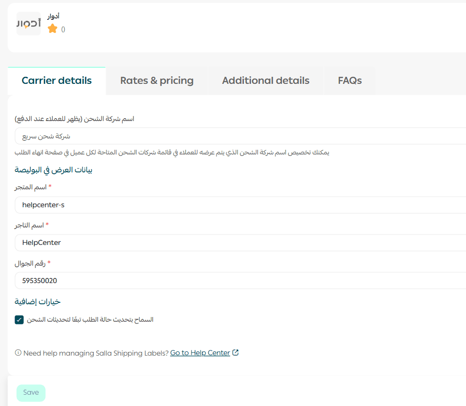Switch to the Carrier details tab

[x=57, y=81]
